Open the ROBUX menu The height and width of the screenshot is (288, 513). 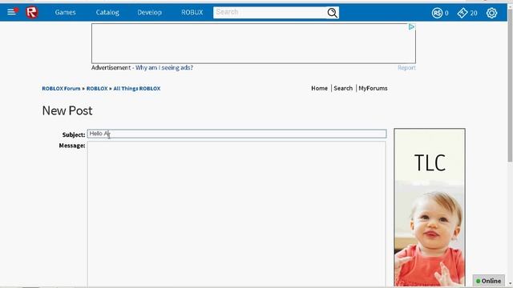click(192, 13)
